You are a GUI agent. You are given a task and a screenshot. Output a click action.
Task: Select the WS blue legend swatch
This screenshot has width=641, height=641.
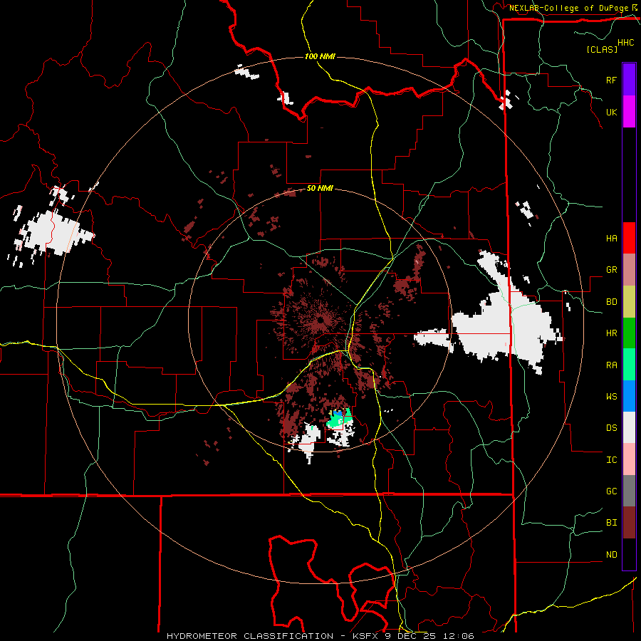(x=629, y=396)
